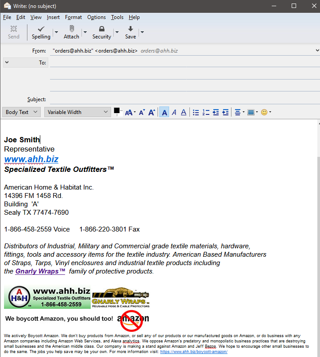Click the Attach paperclip icon

click(x=71, y=29)
